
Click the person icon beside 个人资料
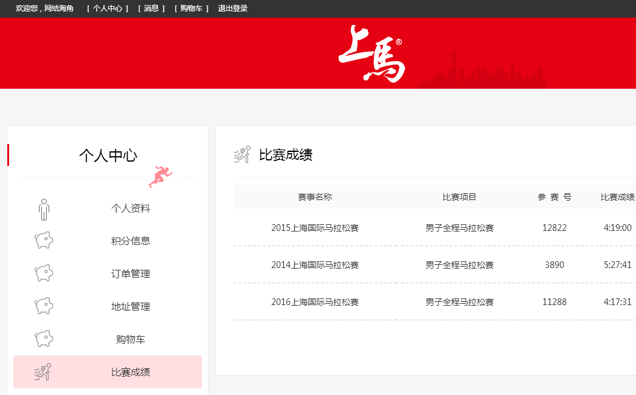[44, 209]
